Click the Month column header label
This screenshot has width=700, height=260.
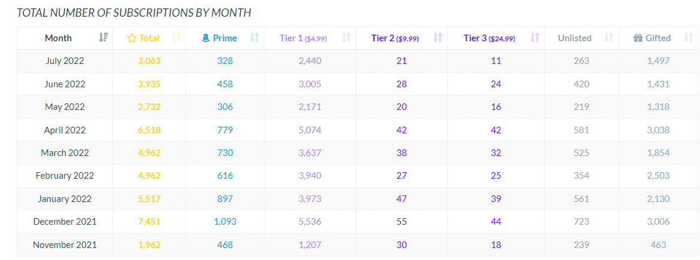click(59, 38)
